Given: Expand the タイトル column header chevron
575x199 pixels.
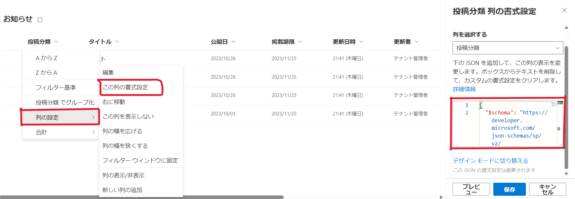Looking at the screenshot, I should (117, 42).
